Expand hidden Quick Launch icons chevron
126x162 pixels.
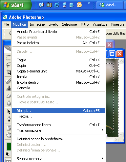coord(89,3)
